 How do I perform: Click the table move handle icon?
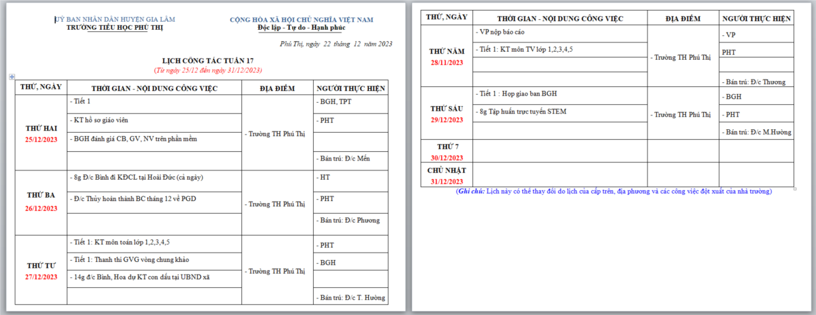coord(12,78)
